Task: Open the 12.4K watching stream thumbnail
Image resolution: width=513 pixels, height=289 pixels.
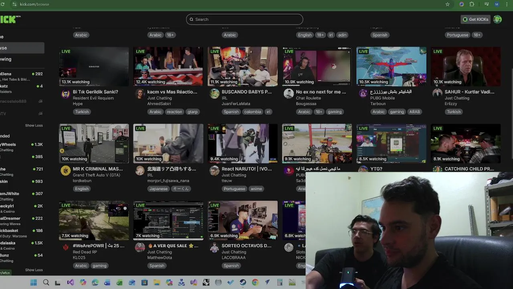Action: click(x=168, y=66)
